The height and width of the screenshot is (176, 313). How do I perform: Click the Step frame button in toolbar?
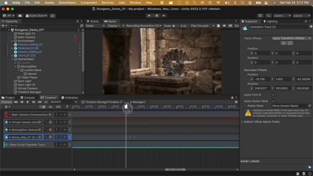click(x=164, y=16)
